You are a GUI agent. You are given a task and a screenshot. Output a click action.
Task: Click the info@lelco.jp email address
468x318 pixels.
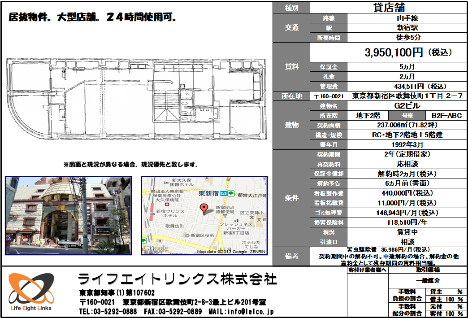(251, 312)
